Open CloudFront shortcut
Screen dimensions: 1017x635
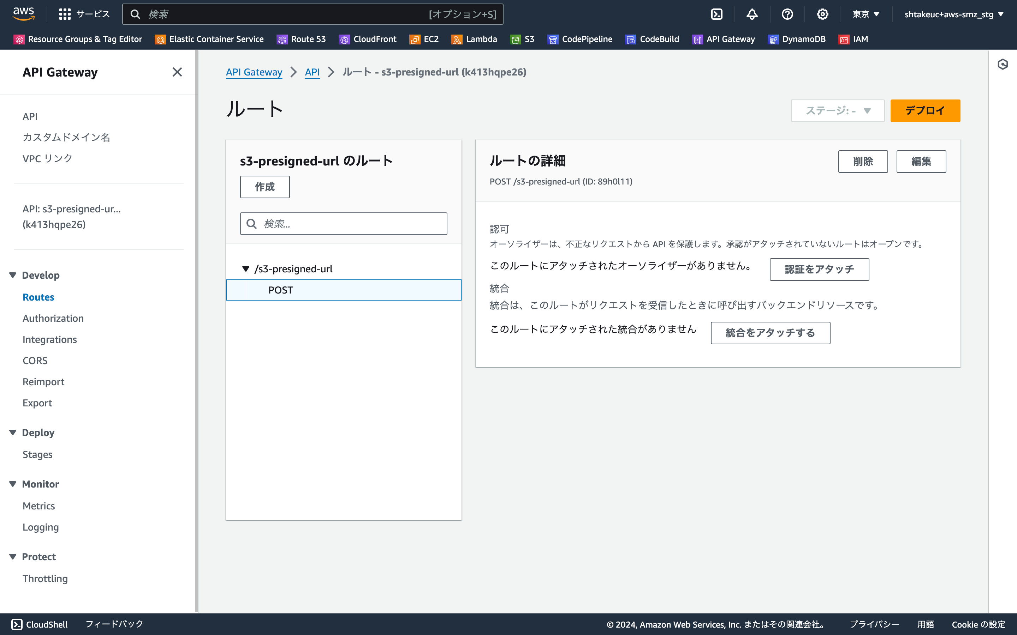pos(368,39)
